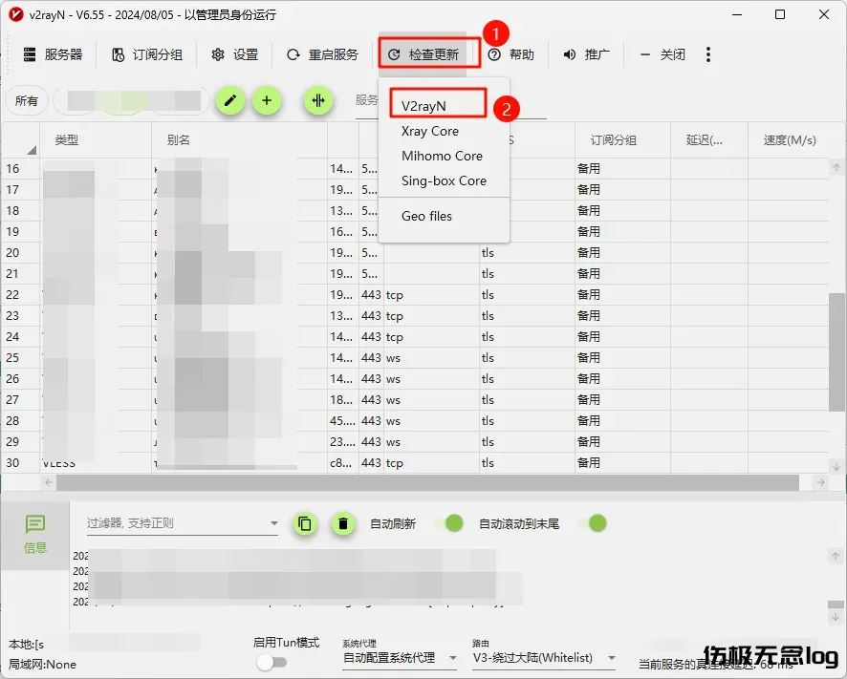The width and height of the screenshot is (847, 679).
Task: Select row number 29 in the server list
Action: 12,442
